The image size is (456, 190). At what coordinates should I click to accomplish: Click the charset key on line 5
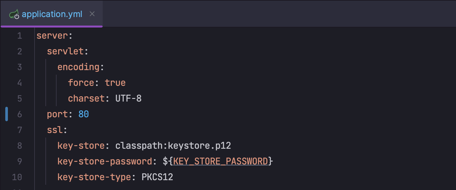86,99
